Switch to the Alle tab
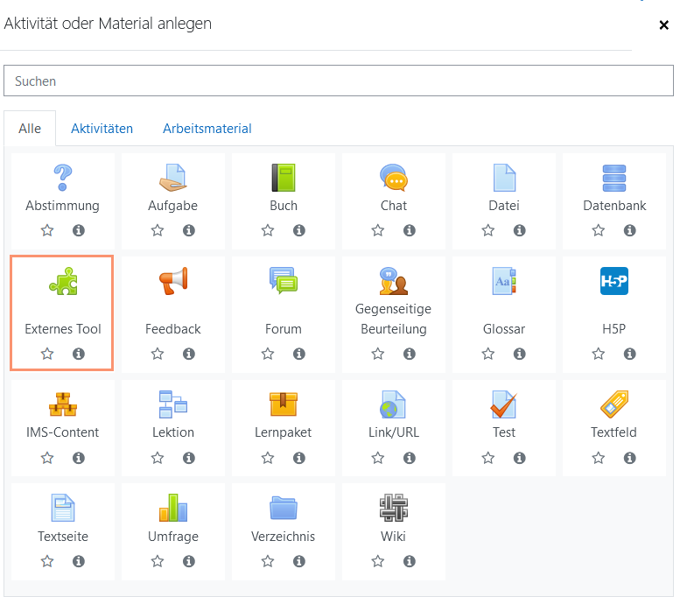 coord(30,129)
